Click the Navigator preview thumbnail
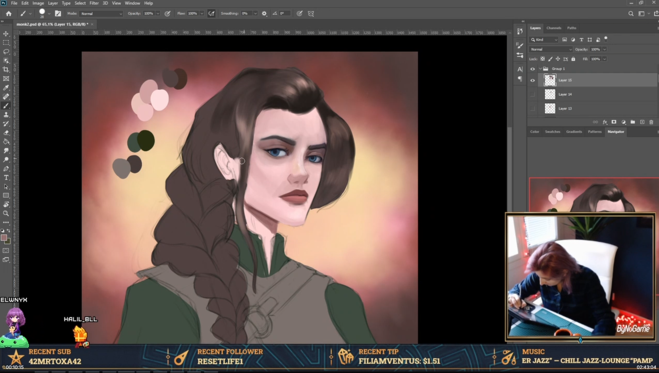The height and width of the screenshot is (373, 659). tap(594, 195)
